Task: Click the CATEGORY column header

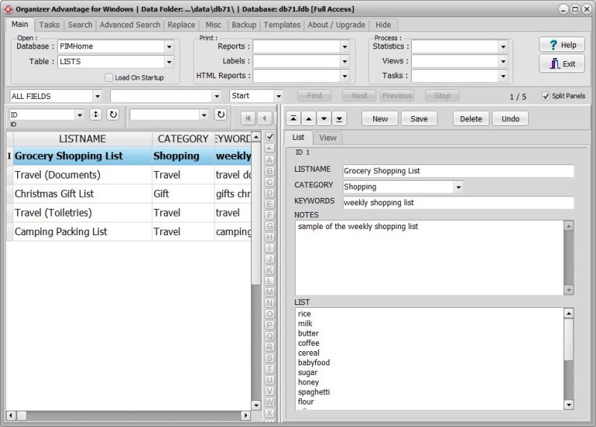Action: pos(183,139)
